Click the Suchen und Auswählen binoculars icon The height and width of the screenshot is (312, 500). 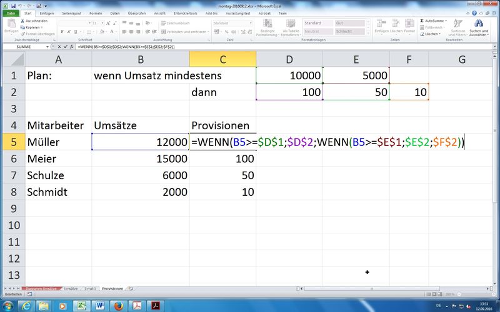pos(479,22)
